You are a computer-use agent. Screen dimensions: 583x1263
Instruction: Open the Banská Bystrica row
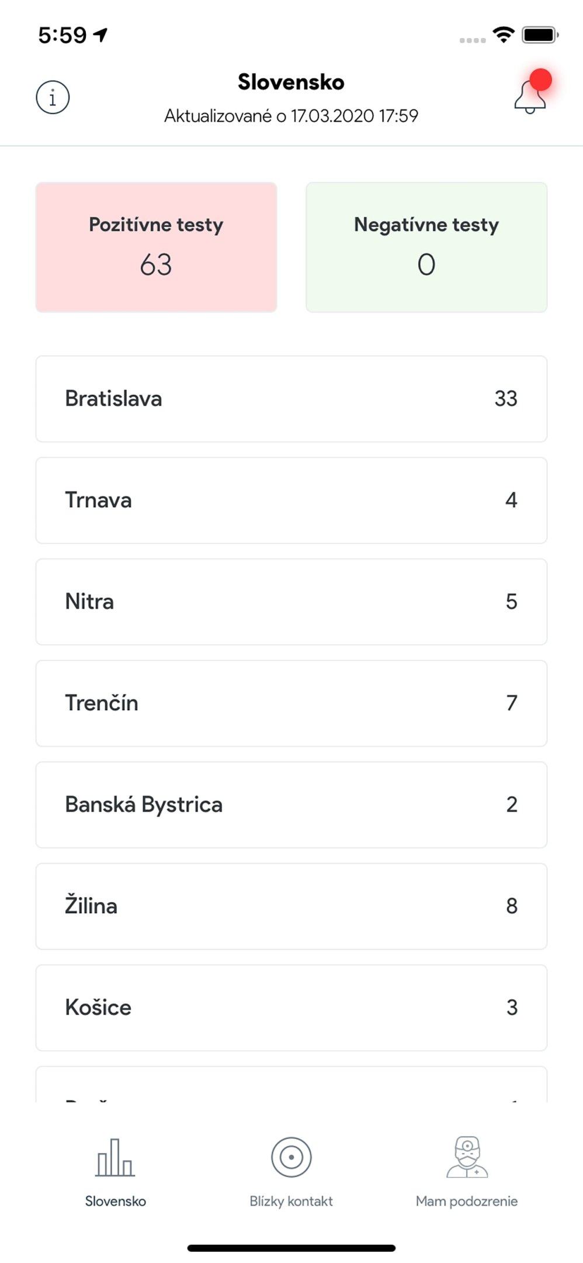(x=291, y=805)
